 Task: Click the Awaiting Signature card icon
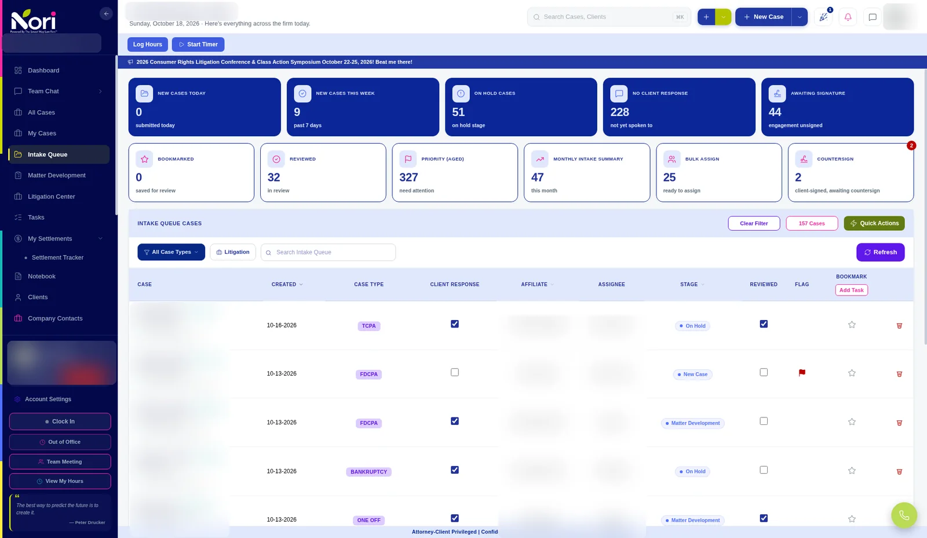777,93
